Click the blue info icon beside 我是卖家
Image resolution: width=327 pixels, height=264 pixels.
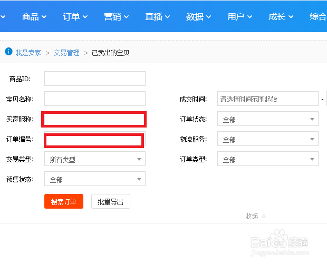8,52
